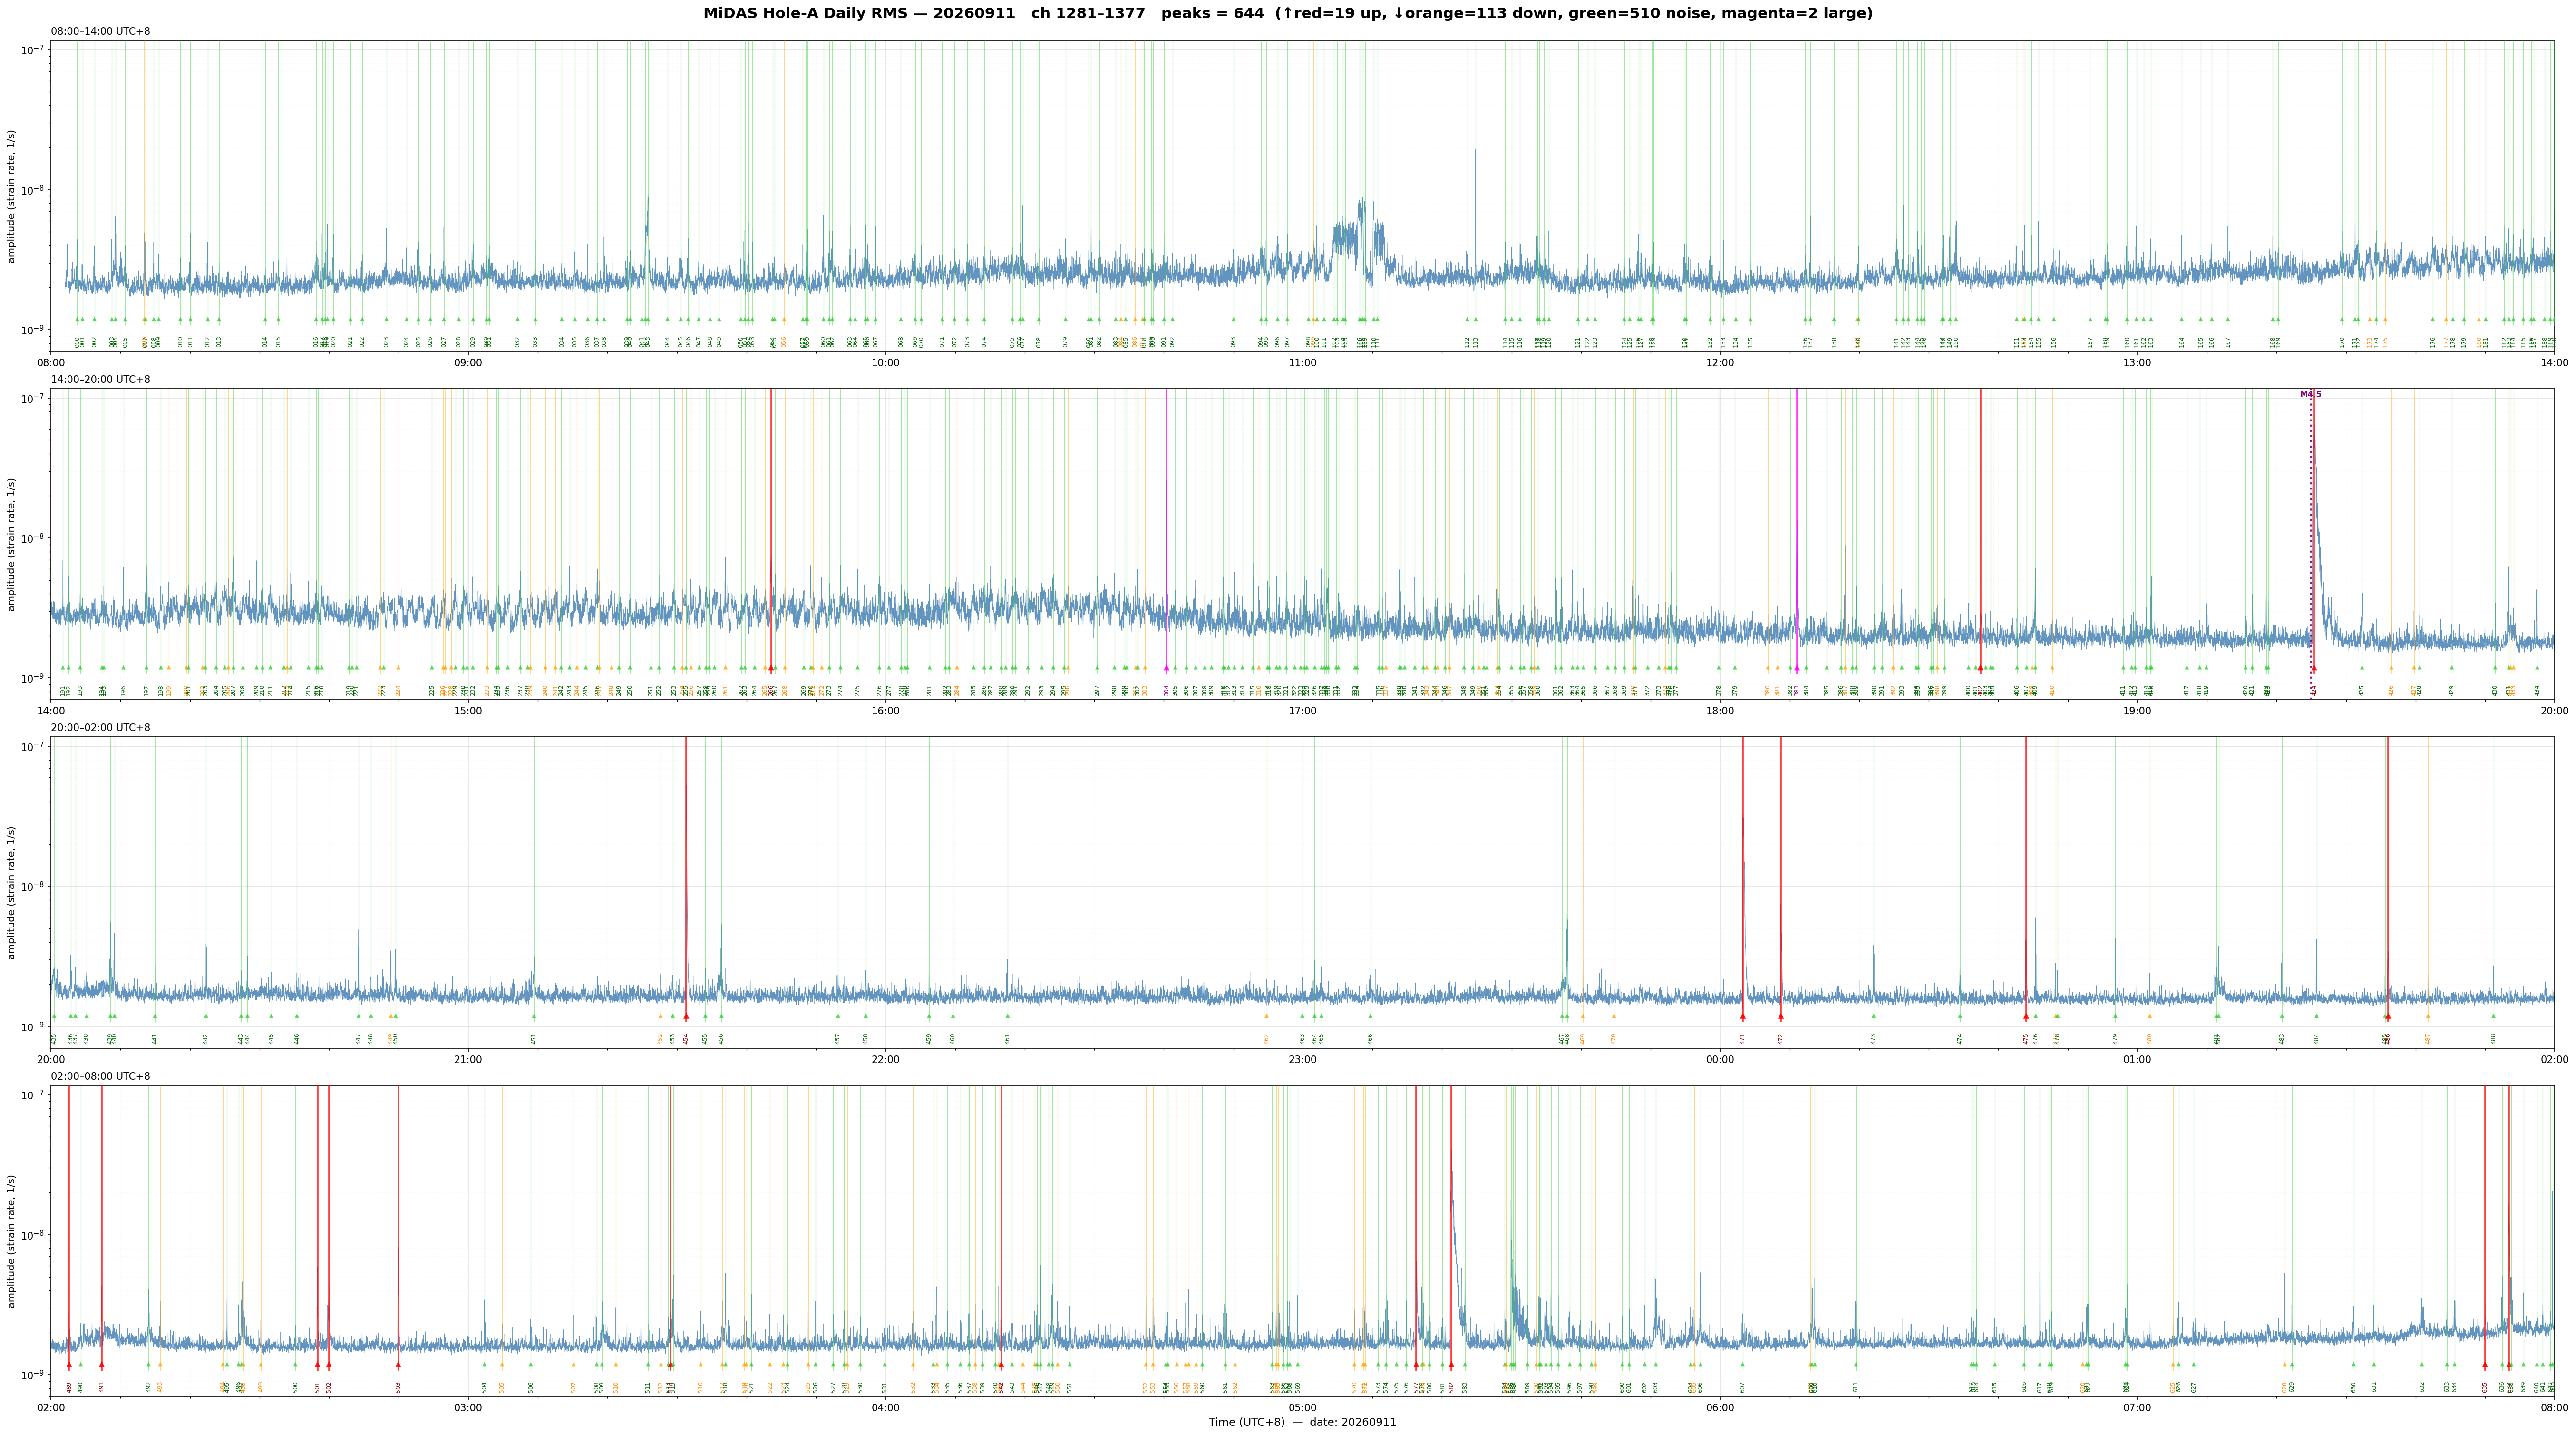
Task: Click the "01:00" time tick label
Action: (x=2137, y=1060)
